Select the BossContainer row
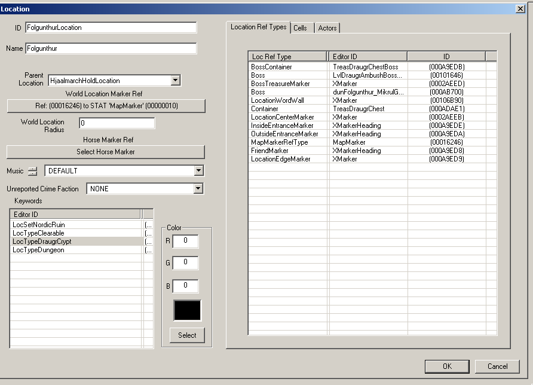 372,67
